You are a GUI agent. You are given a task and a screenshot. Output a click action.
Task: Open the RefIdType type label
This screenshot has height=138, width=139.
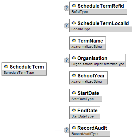click(x=80, y=12)
